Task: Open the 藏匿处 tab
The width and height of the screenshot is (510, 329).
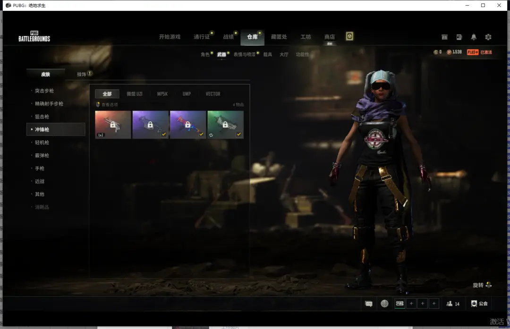Action: pyautogui.click(x=279, y=37)
